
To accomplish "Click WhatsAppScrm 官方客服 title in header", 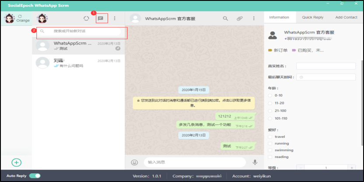I will coord(170,18).
